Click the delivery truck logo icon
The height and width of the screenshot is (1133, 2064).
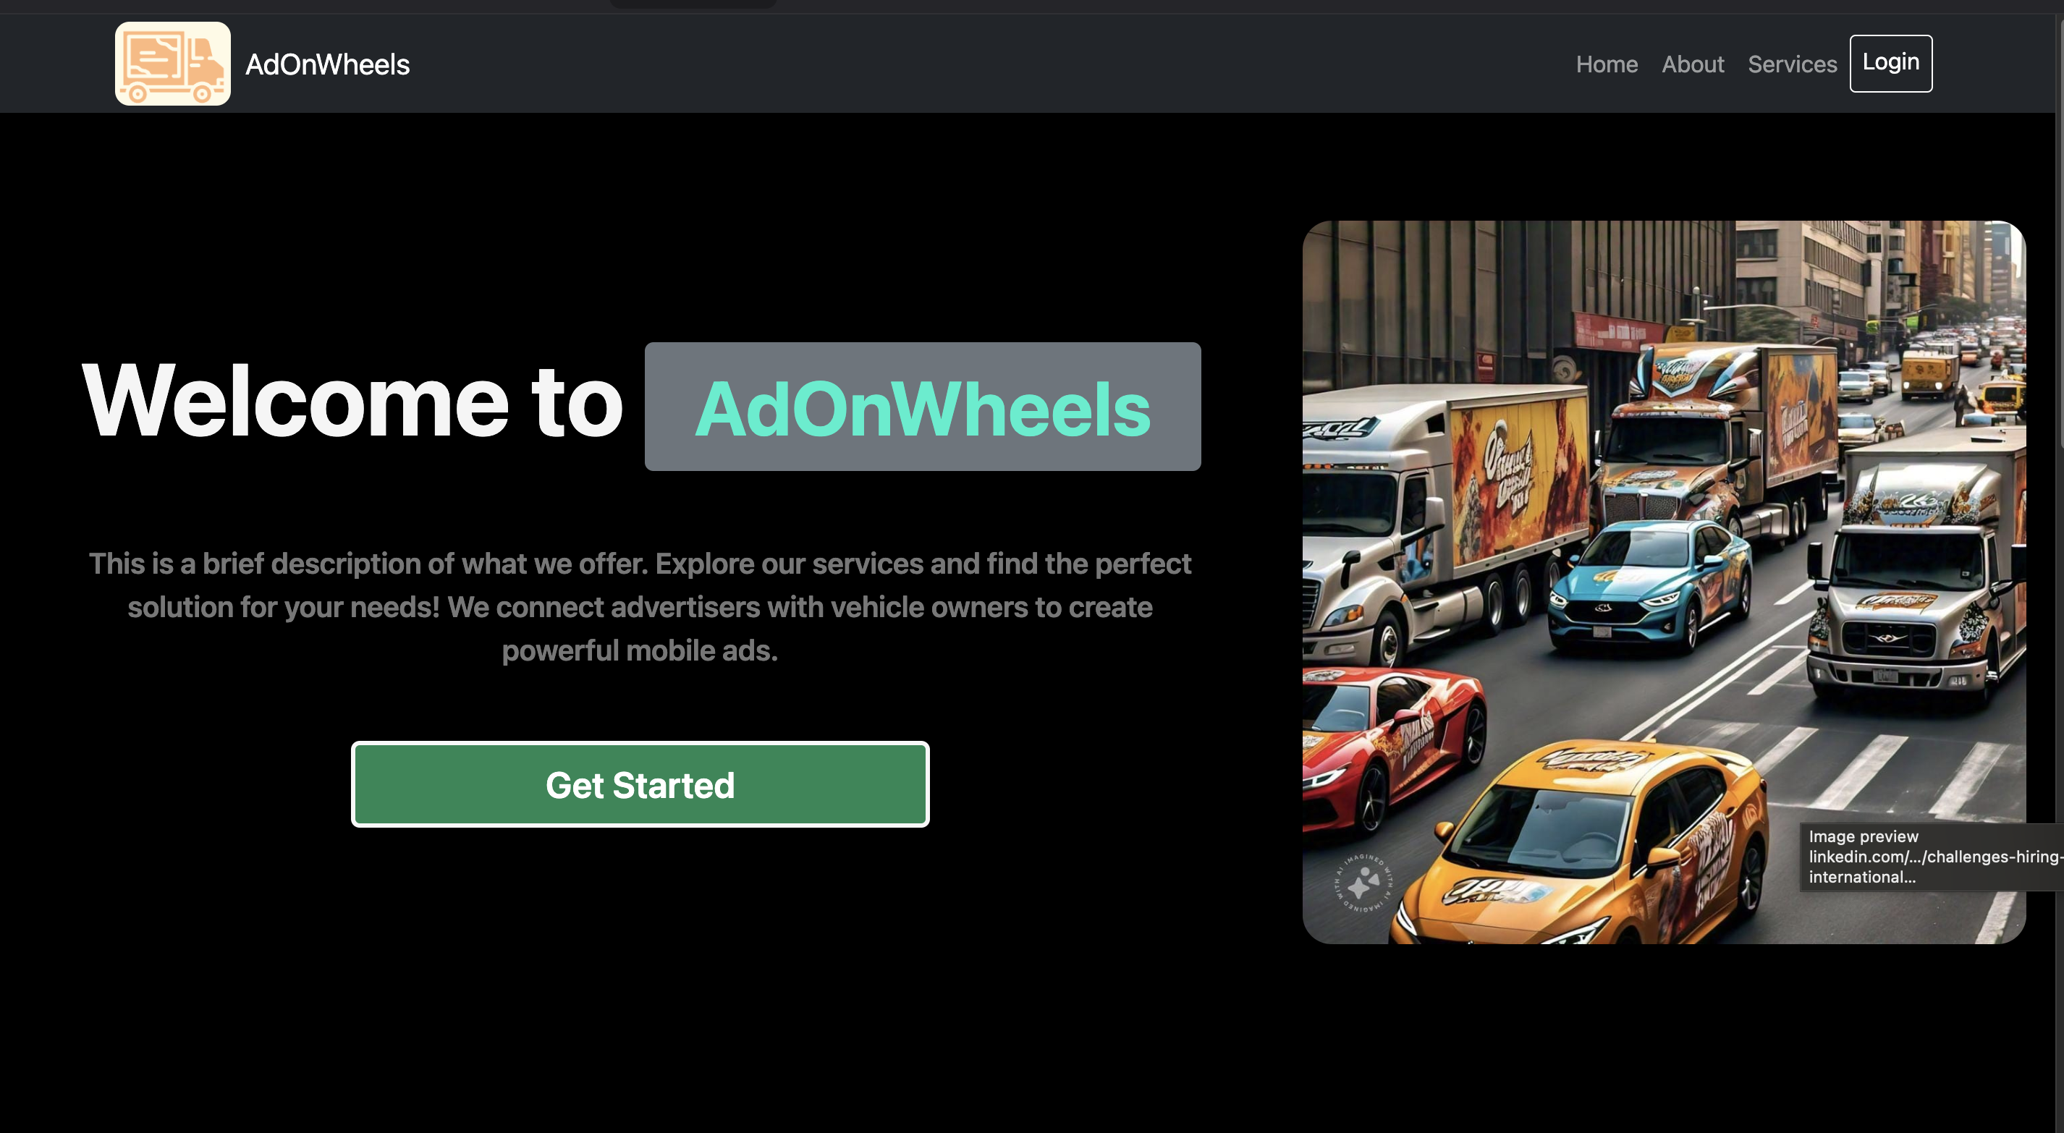click(172, 63)
